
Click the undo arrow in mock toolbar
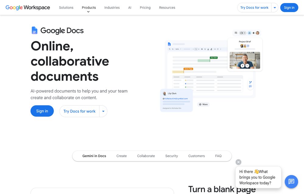pyautogui.click(x=173, y=49)
